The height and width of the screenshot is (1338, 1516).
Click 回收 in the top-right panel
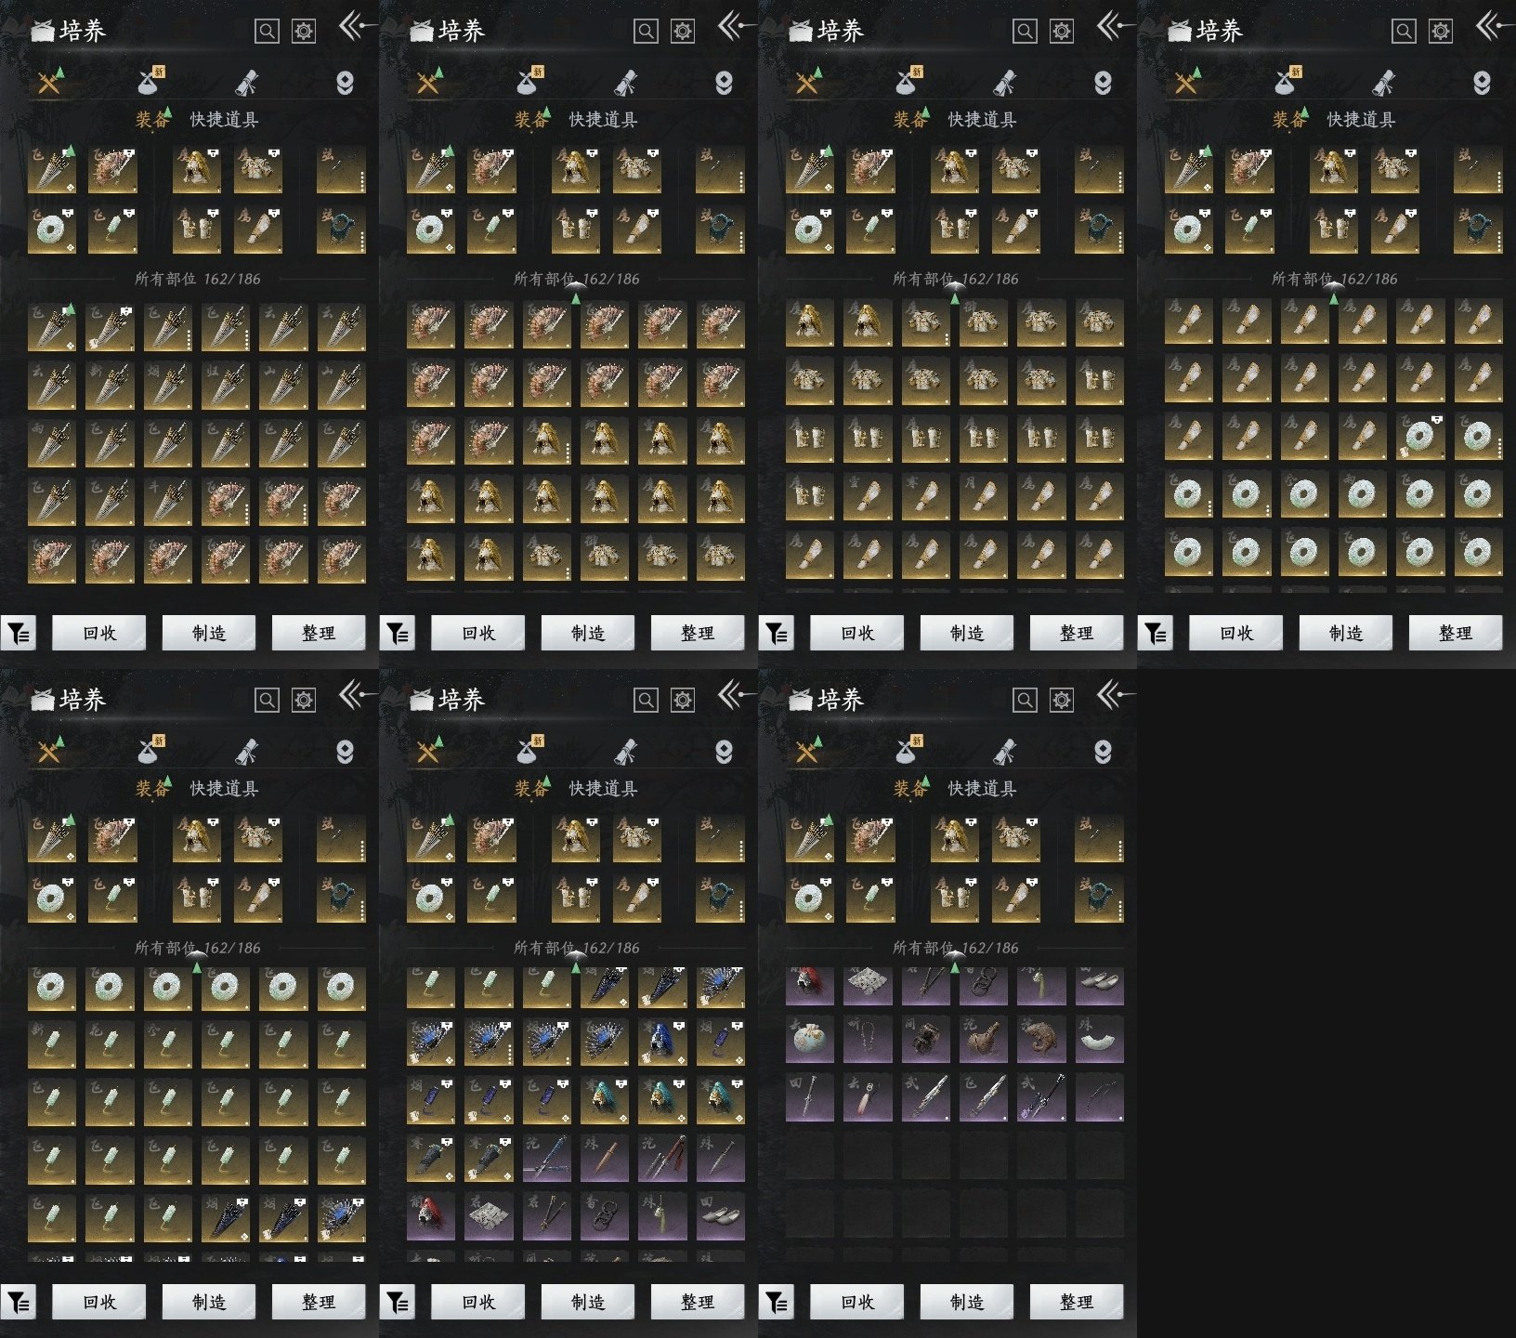coord(1236,634)
